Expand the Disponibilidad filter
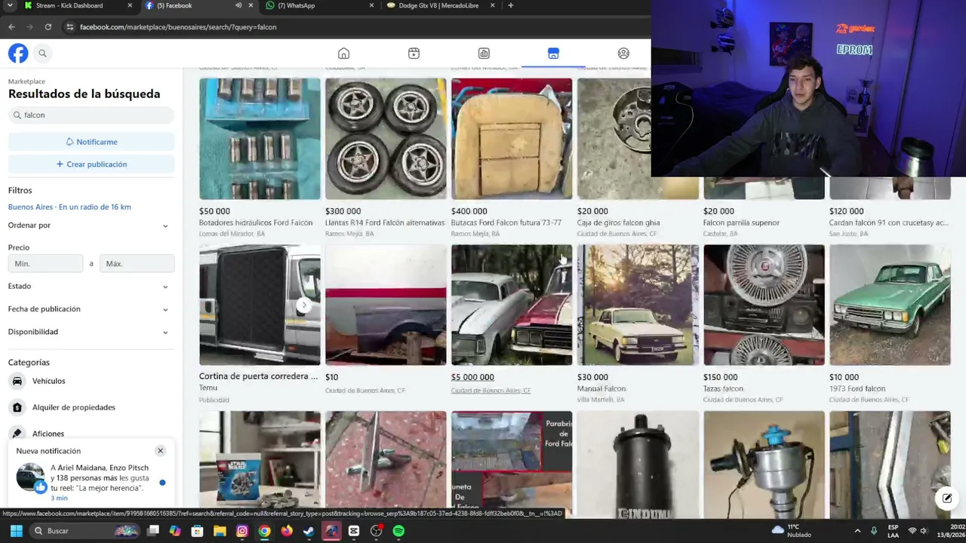 [x=91, y=332]
